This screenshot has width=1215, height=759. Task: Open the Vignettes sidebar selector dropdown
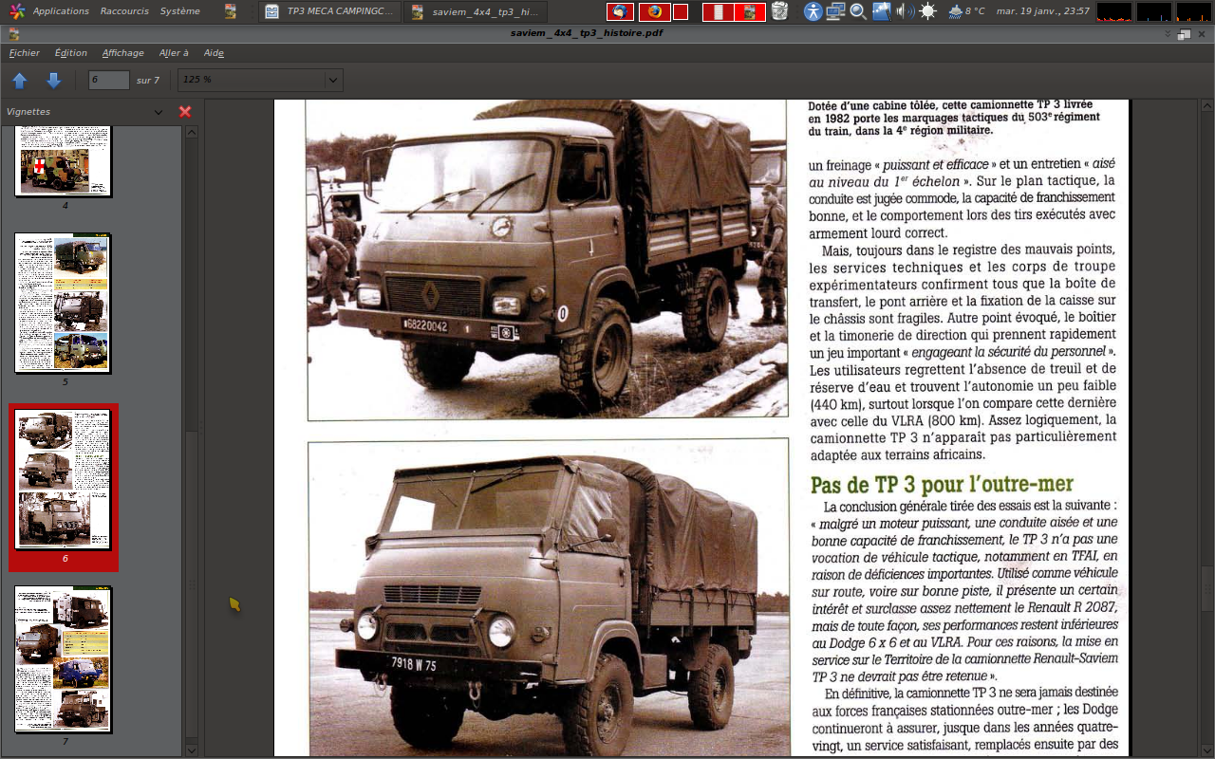coord(159,112)
